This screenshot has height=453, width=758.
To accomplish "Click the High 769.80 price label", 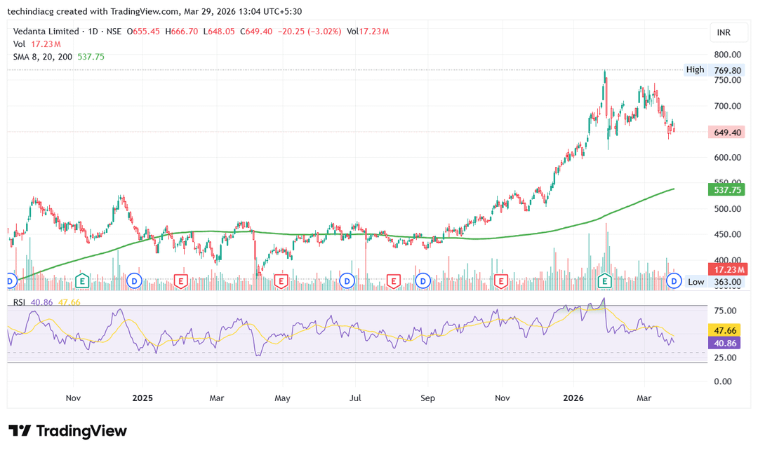I will pyautogui.click(x=714, y=70).
